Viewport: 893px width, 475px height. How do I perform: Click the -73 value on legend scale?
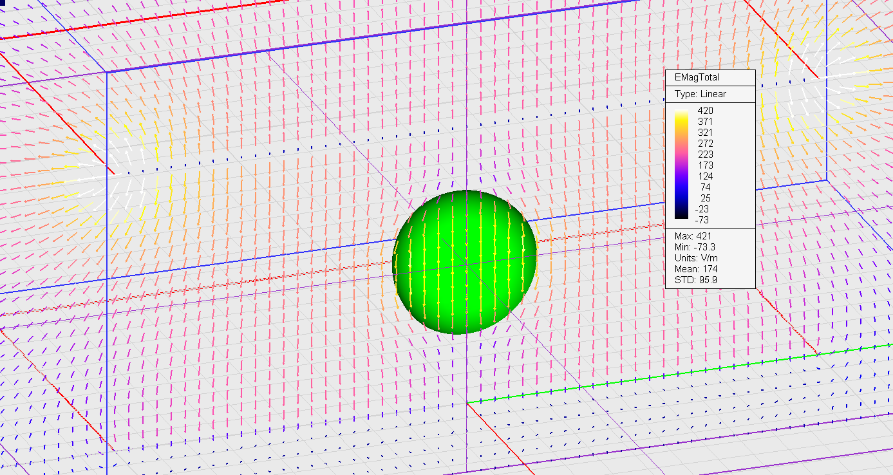(x=704, y=219)
